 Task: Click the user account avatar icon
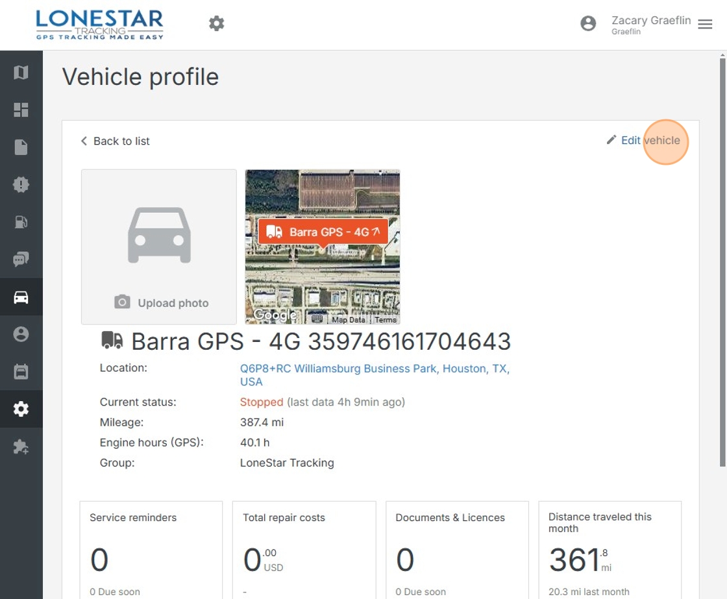pyautogui.click(x=588, y=24)
